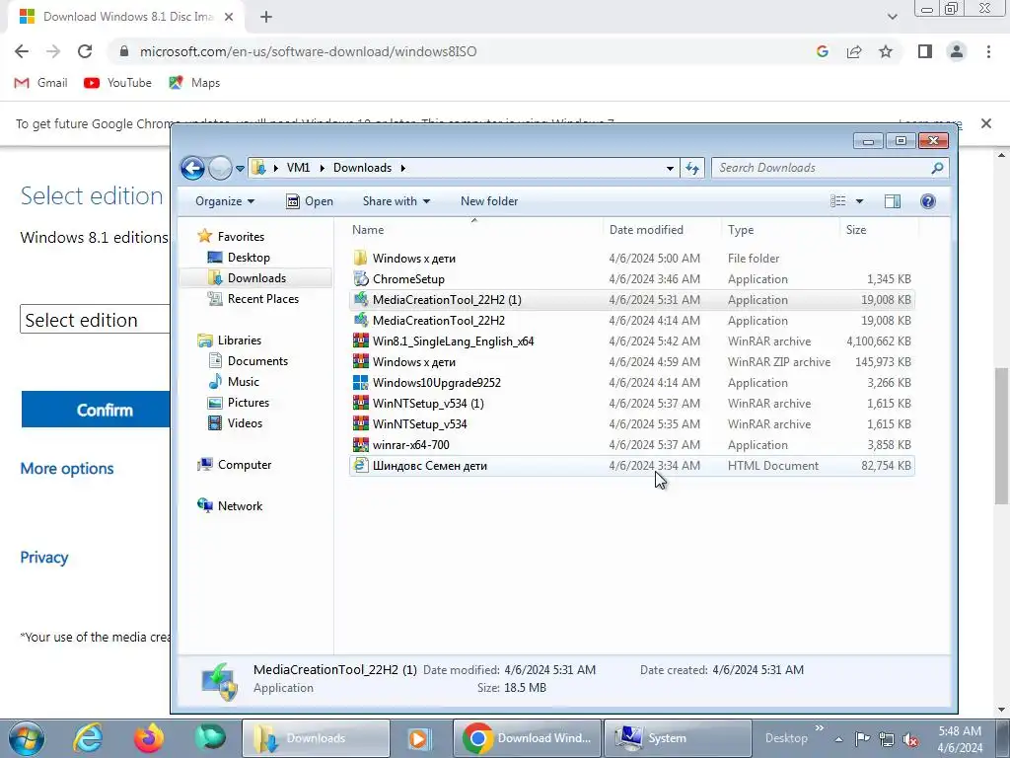Open the Select edition dropdown

click(x=96, y=320)
